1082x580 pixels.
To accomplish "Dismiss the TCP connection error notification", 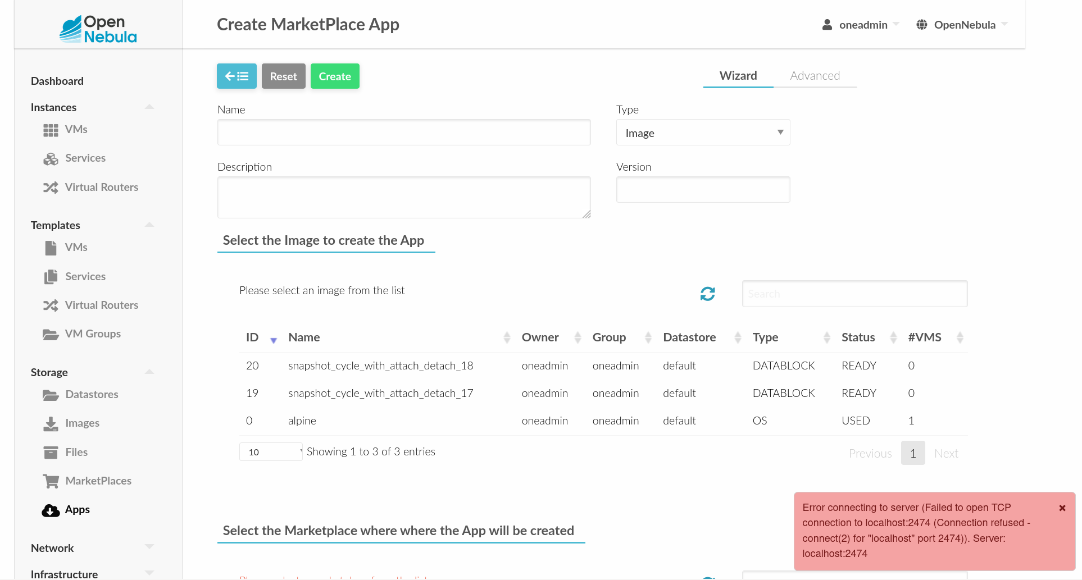I will coord(1062,508).
